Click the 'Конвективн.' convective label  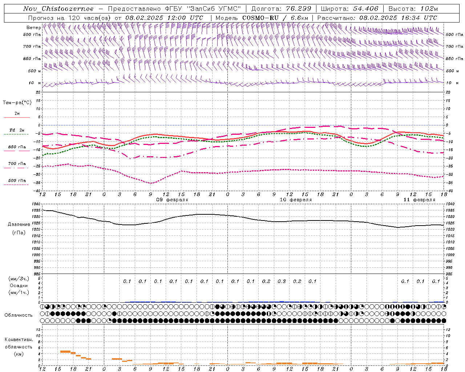19,340
